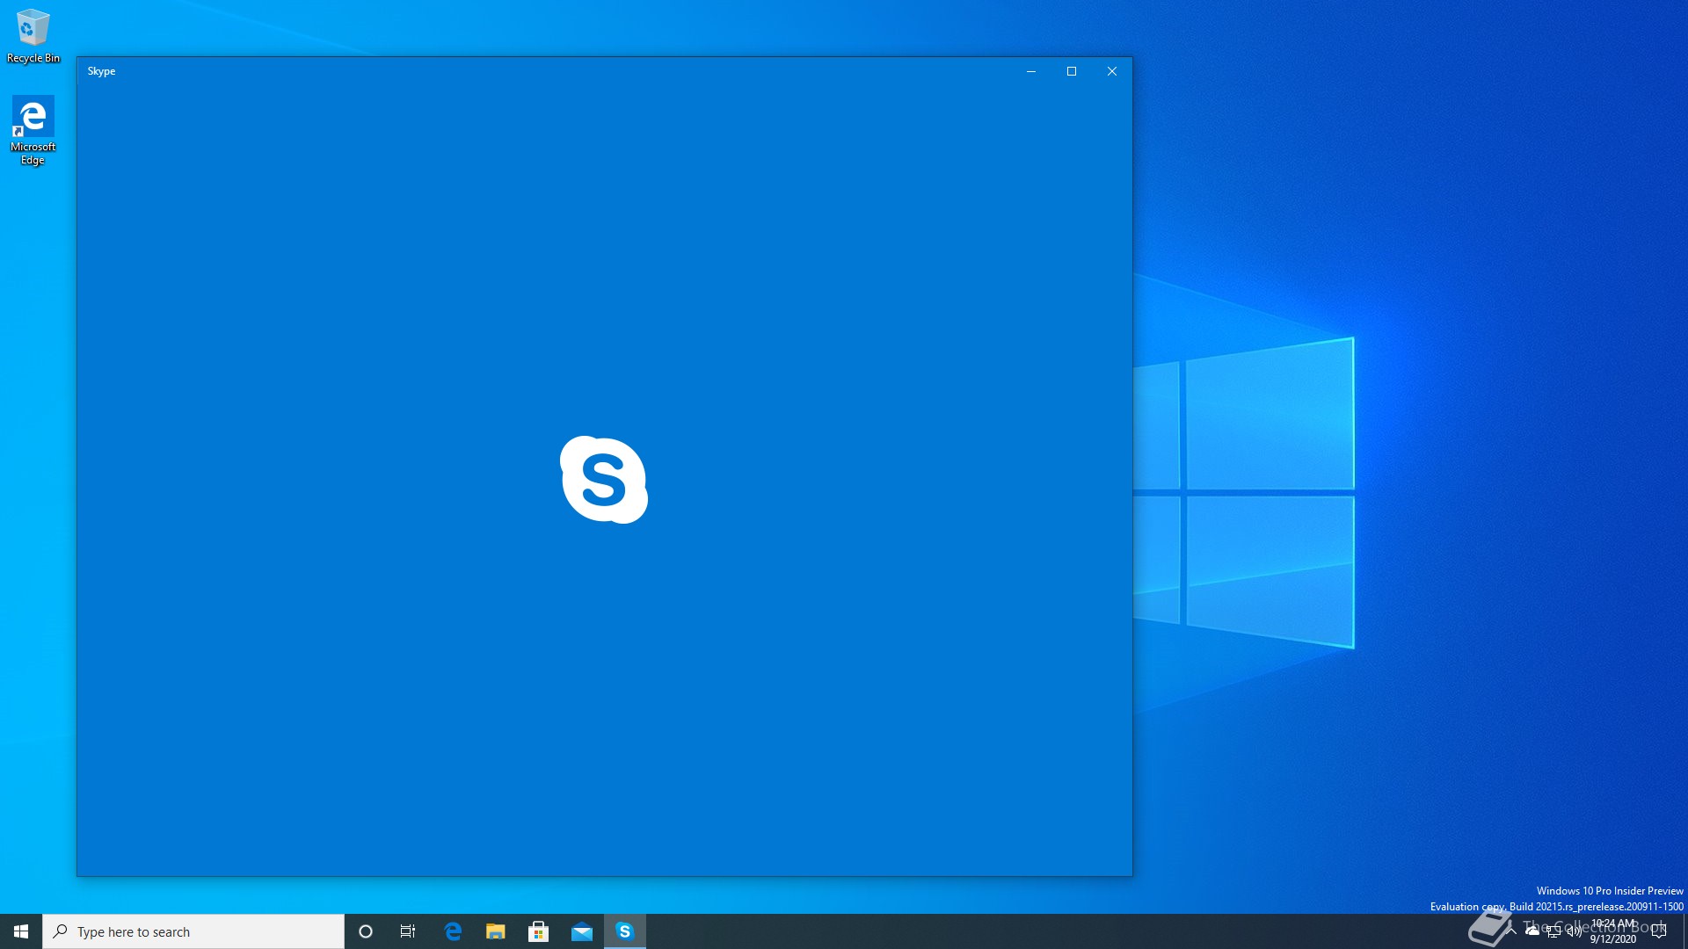Open the Recycle Bin desktop icon
Image resolution: width=1688 pixels, height=949 pixels.
coord(33,35)
